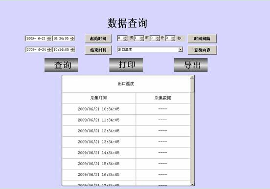Increase the 天 days value with up spinner

125,37
